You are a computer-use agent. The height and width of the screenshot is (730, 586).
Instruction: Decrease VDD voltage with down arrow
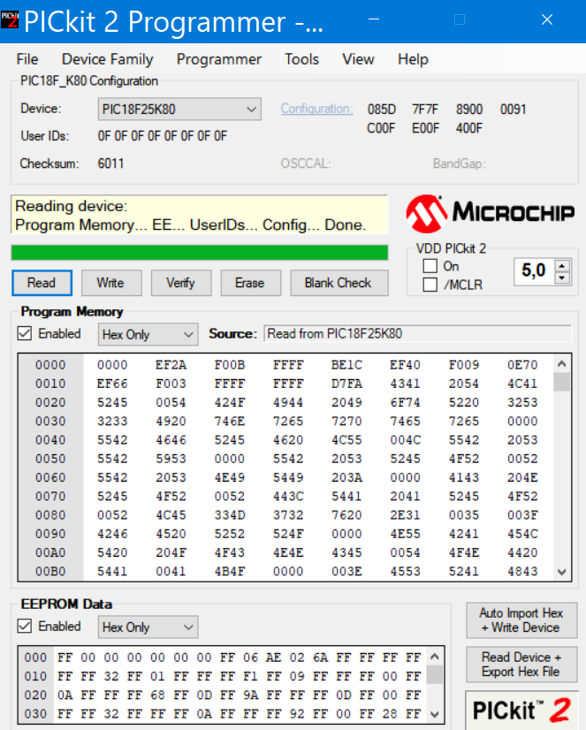(x=562, y=278)
